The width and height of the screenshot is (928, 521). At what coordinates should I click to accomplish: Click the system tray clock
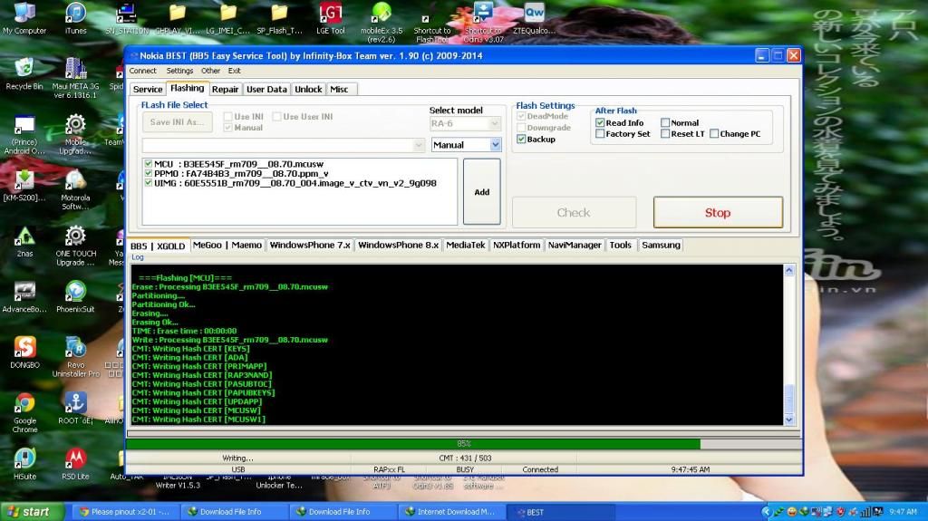904,512
